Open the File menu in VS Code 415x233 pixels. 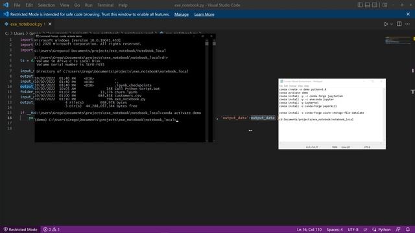(x=17, y=5)
